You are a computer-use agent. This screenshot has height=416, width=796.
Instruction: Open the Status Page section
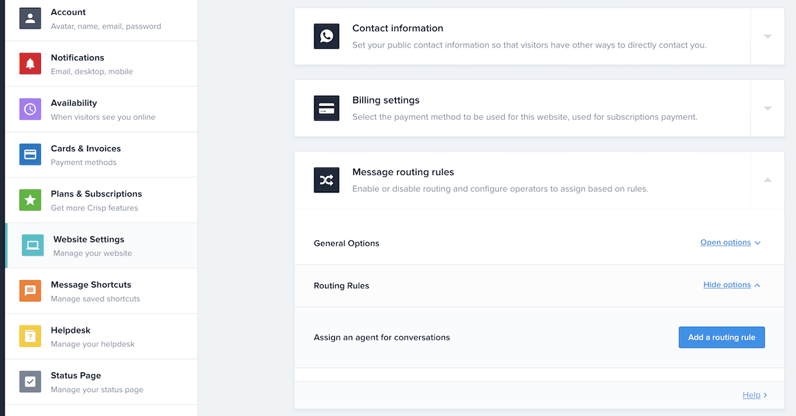[x=101, y=382]
